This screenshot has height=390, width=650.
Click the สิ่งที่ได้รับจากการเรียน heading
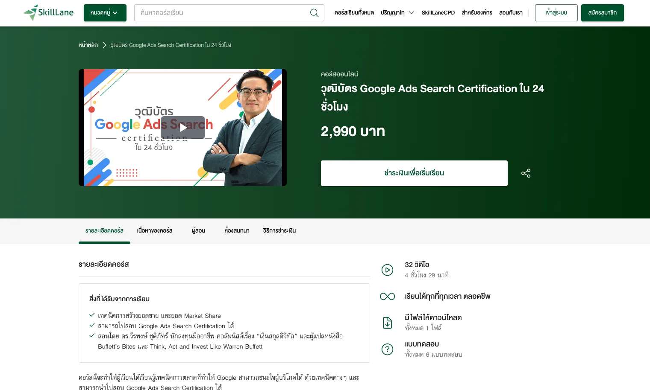(119, 299)
